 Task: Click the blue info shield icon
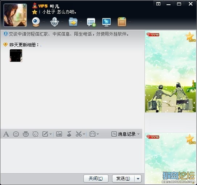click(6, 34)
